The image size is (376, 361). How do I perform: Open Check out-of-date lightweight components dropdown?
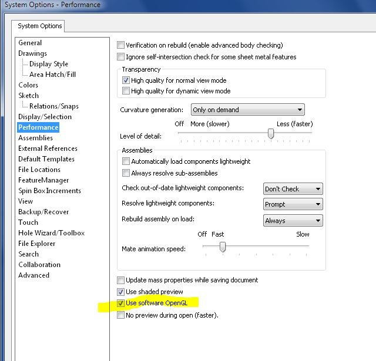pos(293,189)
